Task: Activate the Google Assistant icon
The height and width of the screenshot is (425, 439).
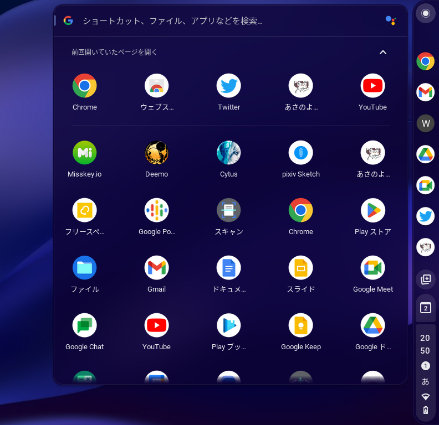Action: [390, 20]
